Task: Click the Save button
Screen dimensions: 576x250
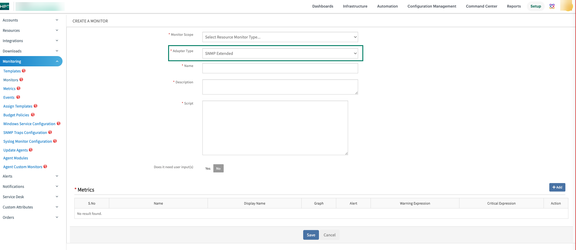Action: click(x=311, y=235)
